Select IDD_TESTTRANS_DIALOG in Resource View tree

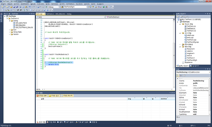click(24, 28)
